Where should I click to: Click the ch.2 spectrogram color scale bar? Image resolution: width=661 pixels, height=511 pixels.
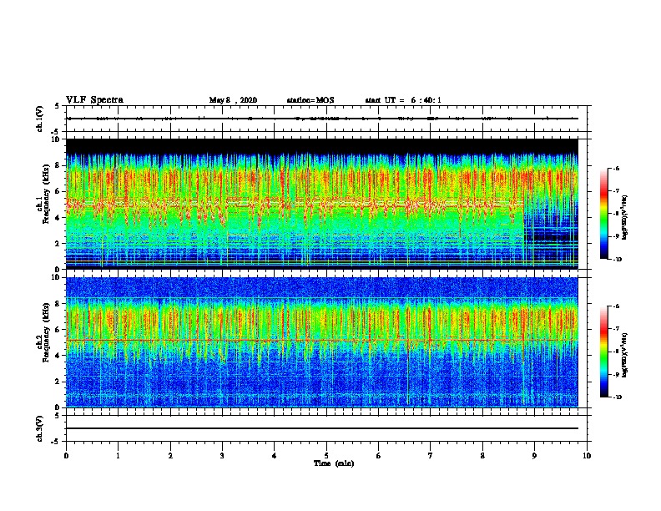(x=604, y=352)
